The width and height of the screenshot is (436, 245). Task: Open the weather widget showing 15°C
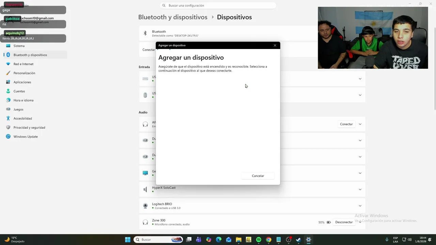coord(14,240)
